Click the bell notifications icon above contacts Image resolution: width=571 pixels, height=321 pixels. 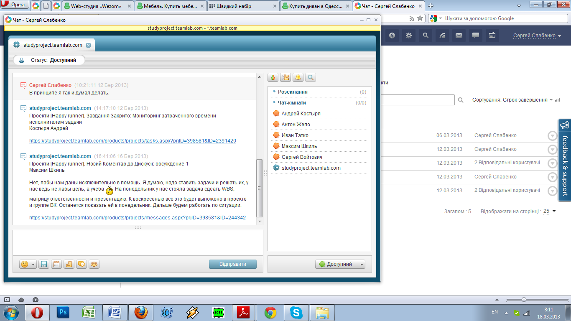coord(298,77)
